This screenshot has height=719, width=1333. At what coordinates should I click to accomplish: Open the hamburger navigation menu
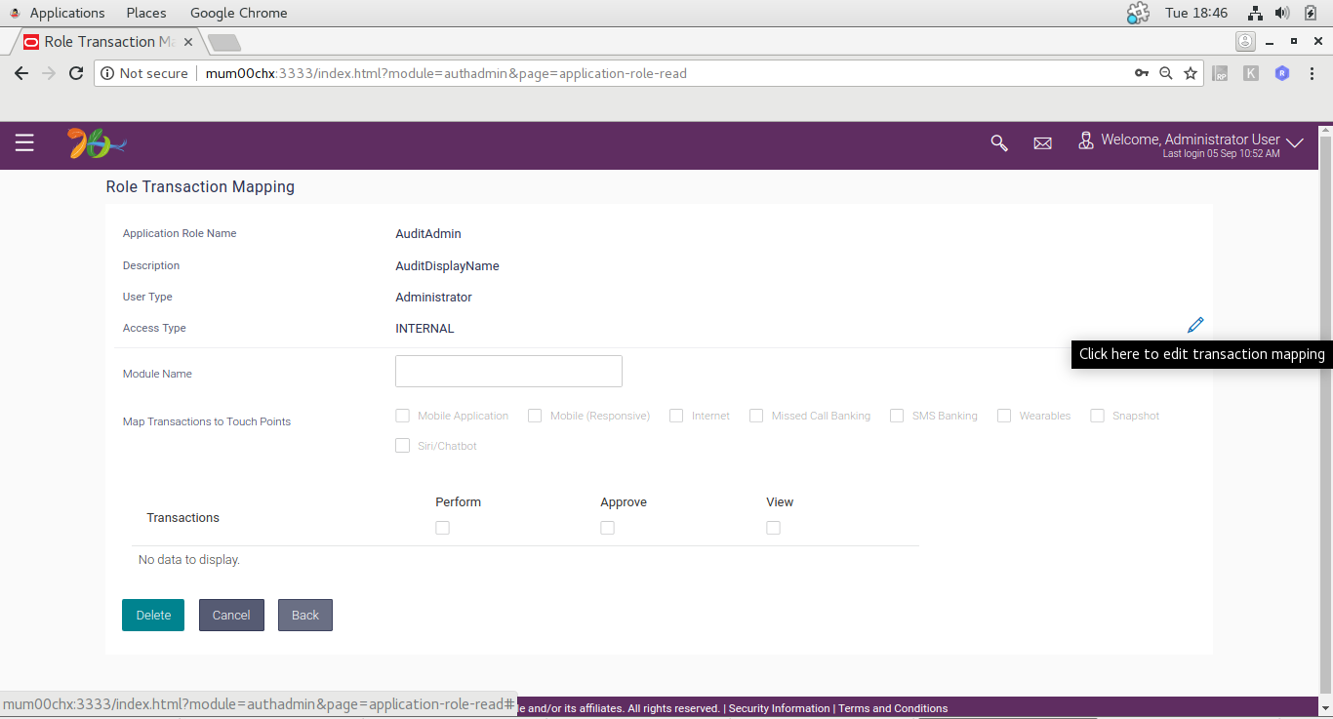click(x=24, y=143)
